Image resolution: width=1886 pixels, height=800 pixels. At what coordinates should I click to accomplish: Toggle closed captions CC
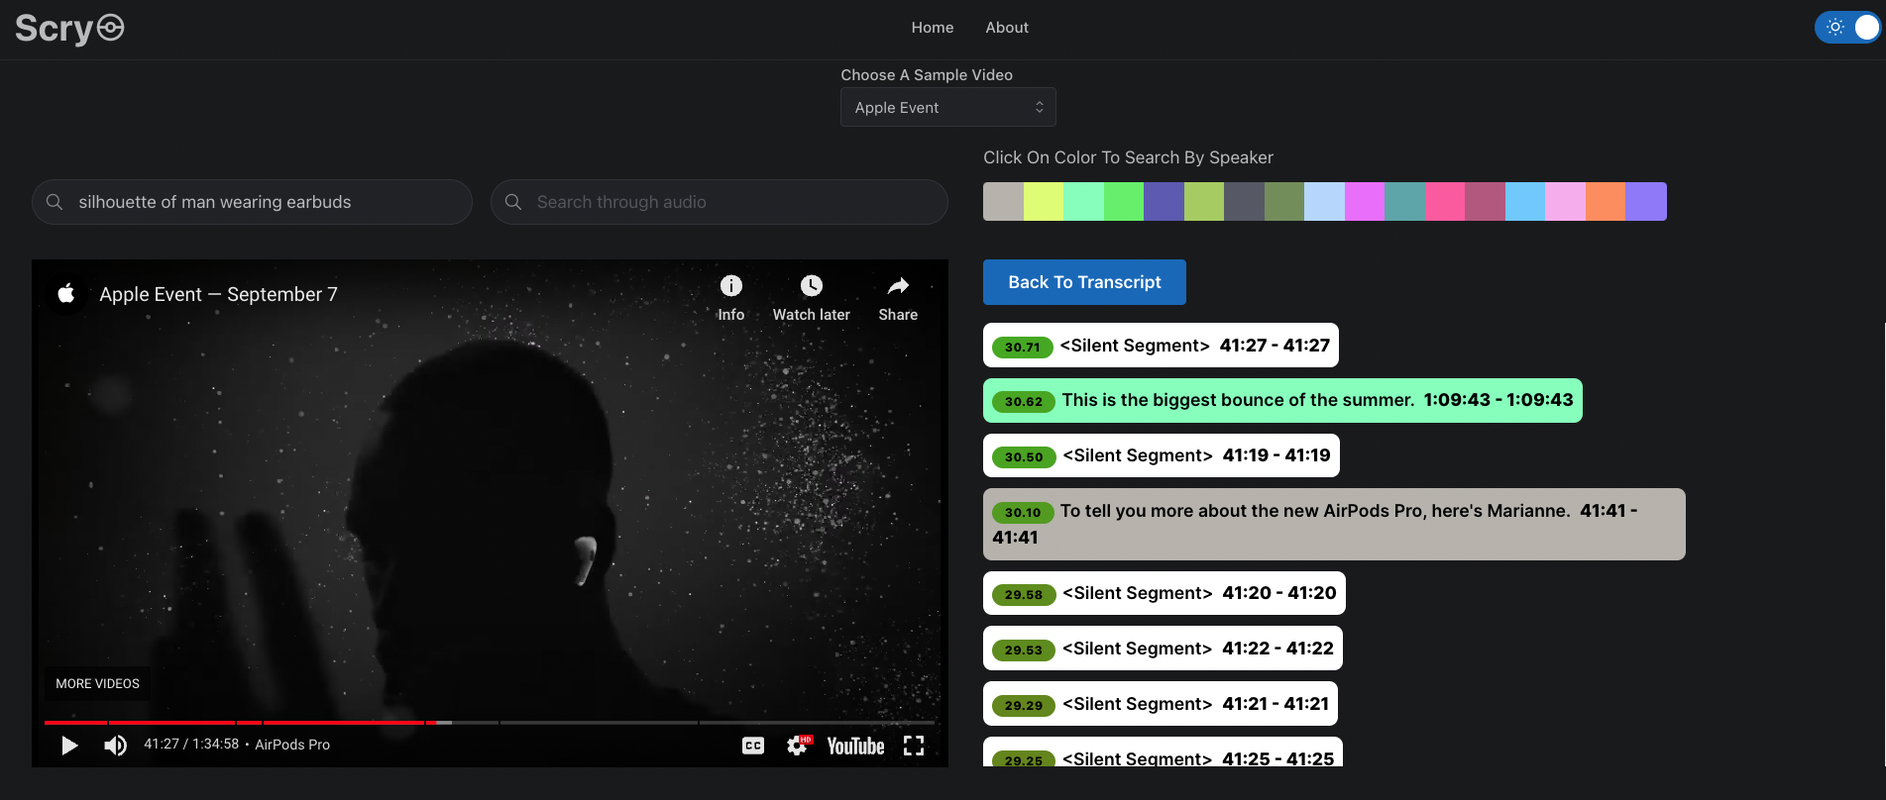[x=753, y=746]
